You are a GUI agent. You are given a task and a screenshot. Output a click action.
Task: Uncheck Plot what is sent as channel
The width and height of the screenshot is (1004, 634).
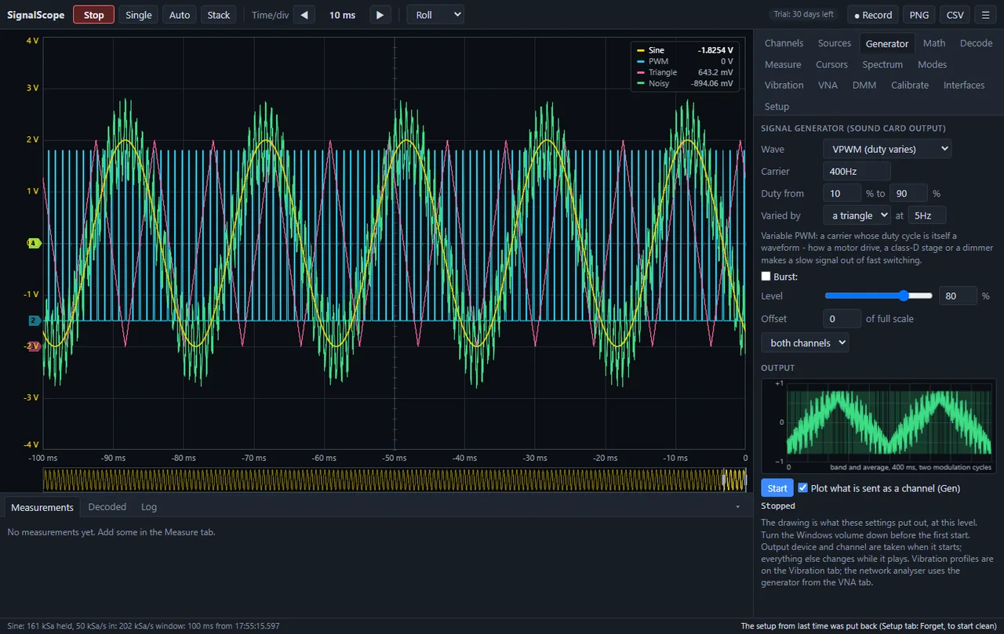pos(802,487)
